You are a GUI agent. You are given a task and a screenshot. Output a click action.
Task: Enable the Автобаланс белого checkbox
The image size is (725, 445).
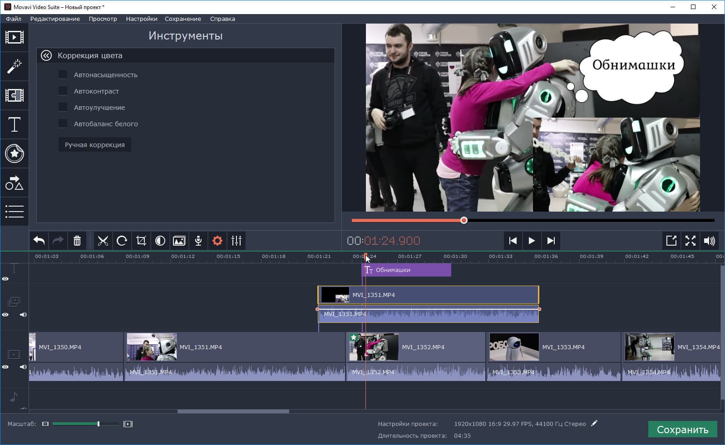pyautogui.click(x=63, y=124)
